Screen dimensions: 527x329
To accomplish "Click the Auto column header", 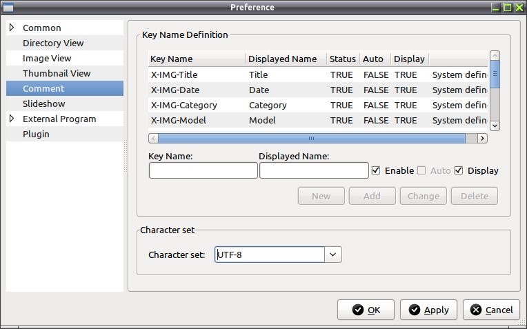I will pyautogui.click(x=375, y=59).
